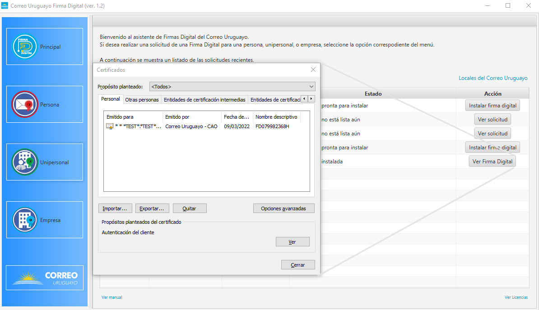Viewport: 539px width, 310px height.
Task: Open the Principal section icon
Action: click(24, 46)
